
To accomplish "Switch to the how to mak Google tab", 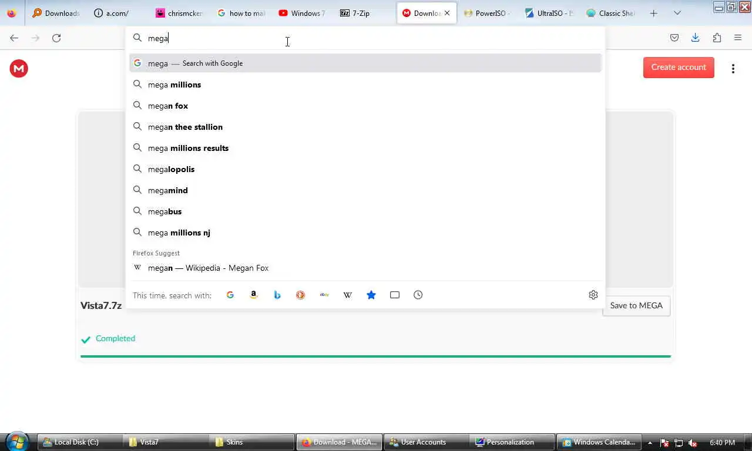I will pyautogui.click(x=241, y=13).
